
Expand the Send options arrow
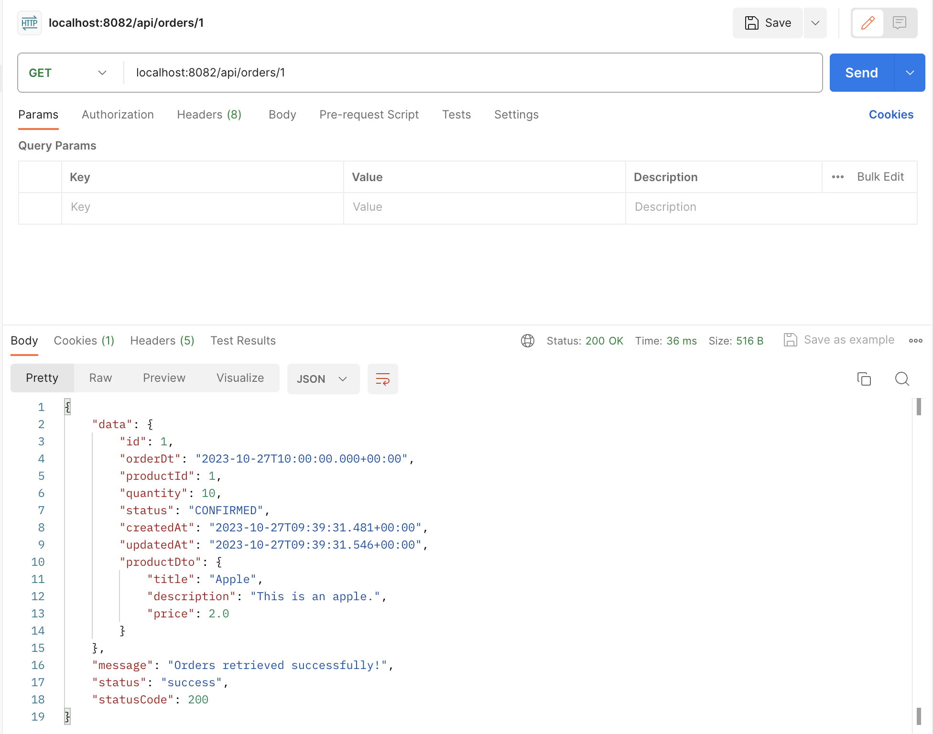(x=910, y=73)
